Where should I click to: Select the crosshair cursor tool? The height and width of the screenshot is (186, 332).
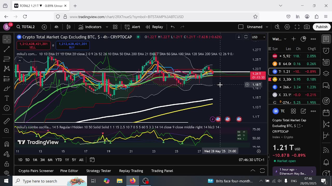7,39
